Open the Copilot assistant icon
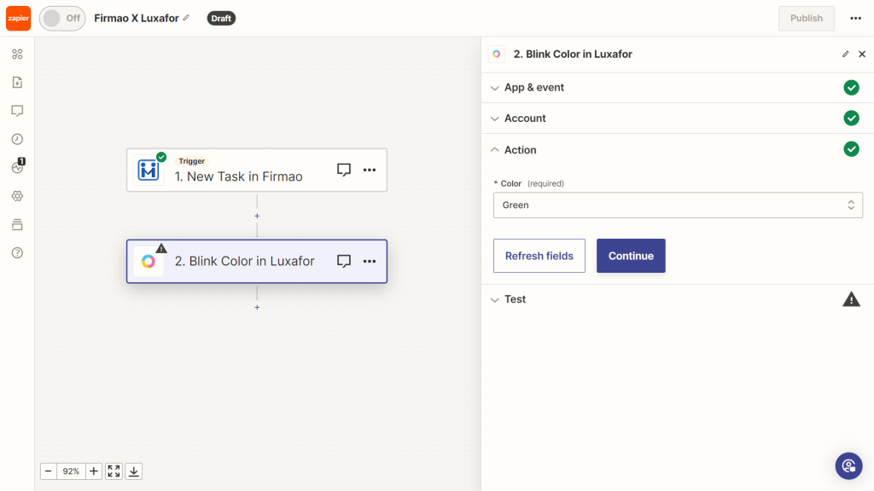The image size is (874, 491). 848,465
